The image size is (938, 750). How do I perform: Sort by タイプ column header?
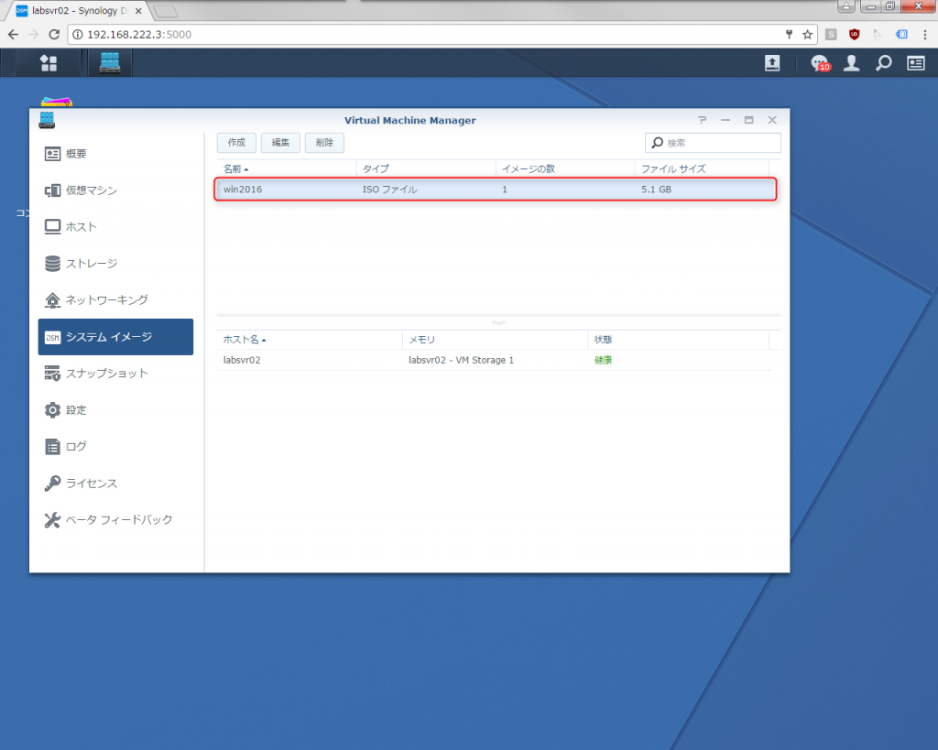pos(426,169)
